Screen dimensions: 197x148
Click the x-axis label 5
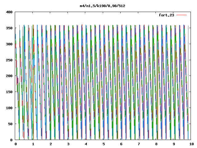[103, 144]
